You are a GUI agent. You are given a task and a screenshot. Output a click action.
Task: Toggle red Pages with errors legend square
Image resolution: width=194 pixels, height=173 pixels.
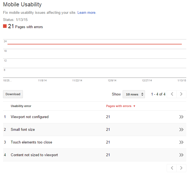(5, 26)
